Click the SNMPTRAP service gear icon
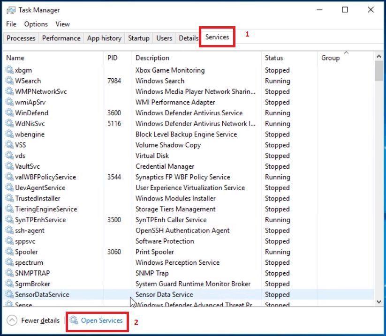Viewport: 386px width, 336px height. (x=9, y=273)
